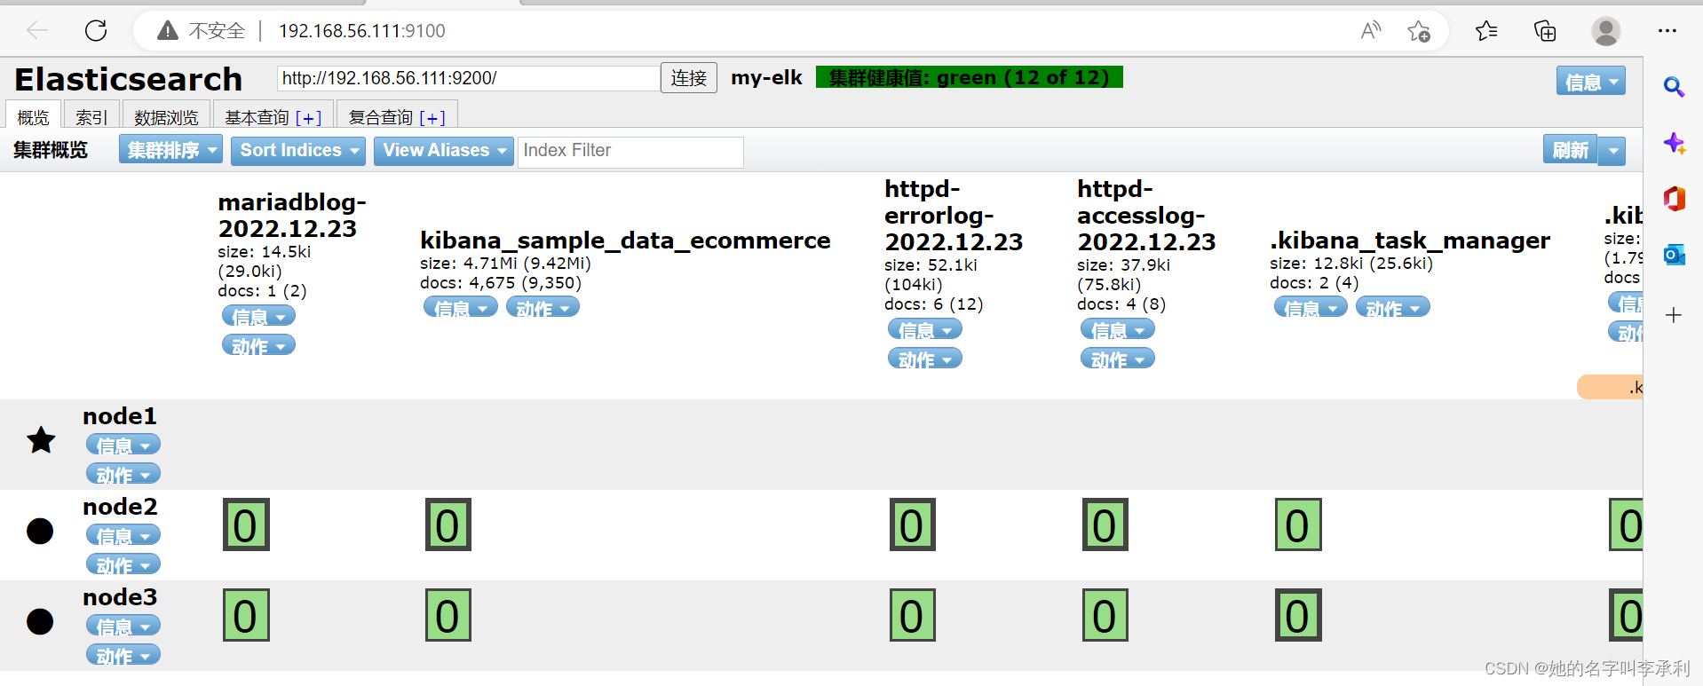Image resolution: width=1703 pixels, height=686 pixels.
Task: Select node3 shard 0 of kibana_sample_data_ecommerce
Action: coord(448,615)
